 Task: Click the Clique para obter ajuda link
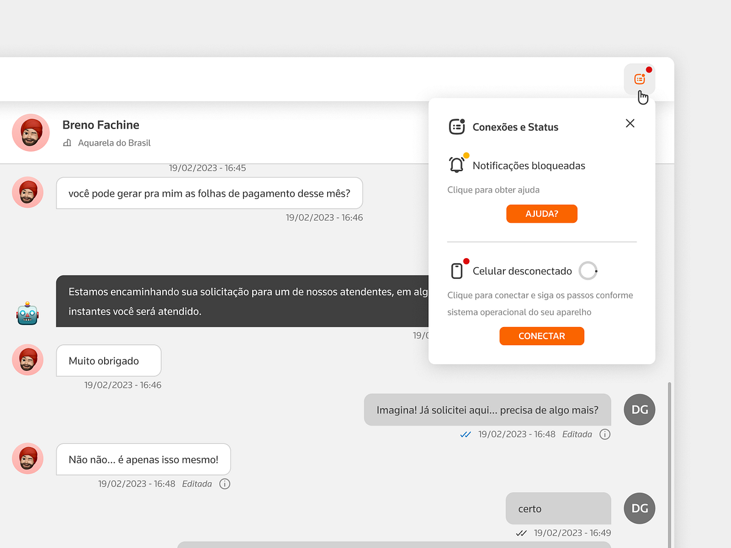(x=493, y=189)
